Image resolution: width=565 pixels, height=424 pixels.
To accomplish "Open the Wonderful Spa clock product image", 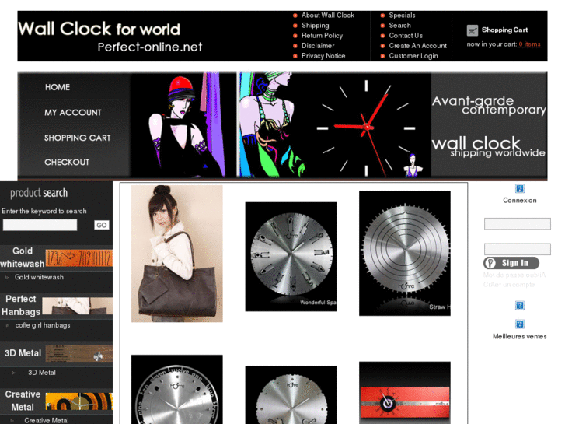I will click(x=291, y=257).
